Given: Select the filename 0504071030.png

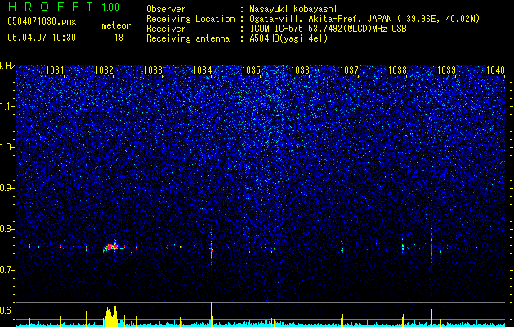Looking at the screenshot, I should tap(42, 21).
